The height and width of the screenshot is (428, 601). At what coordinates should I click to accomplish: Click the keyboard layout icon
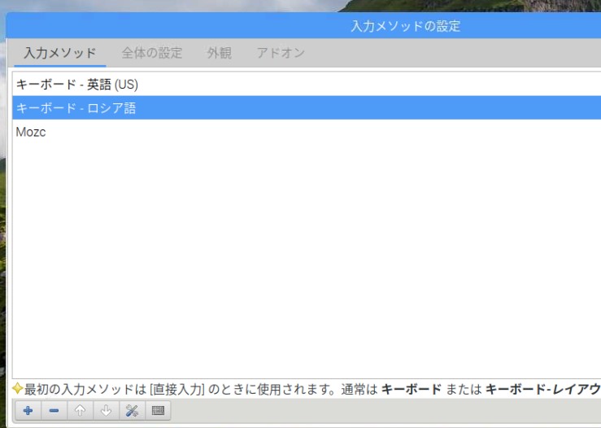coord(158,411)
